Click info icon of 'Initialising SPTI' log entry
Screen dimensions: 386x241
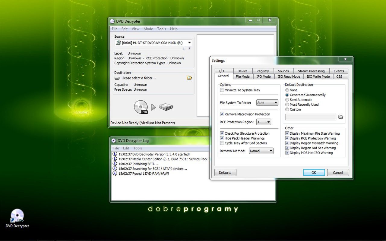115,164
